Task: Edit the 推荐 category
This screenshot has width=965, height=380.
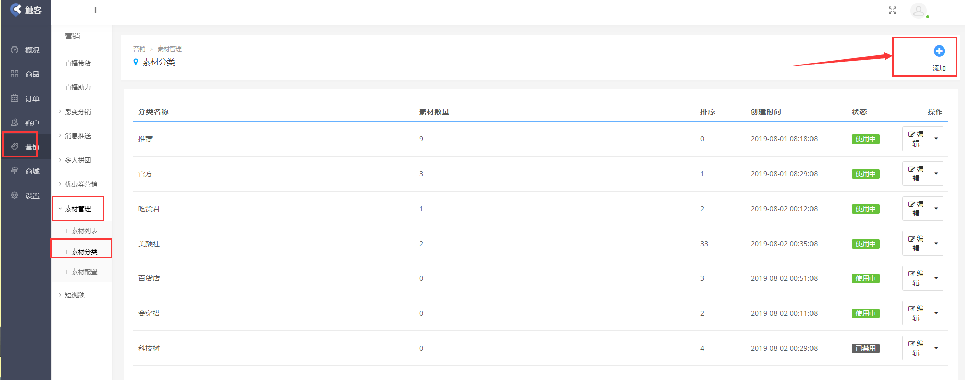Action: (x=916, y=138)
